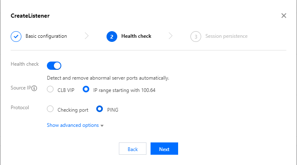
Task: Click the Health check step label
Action: point(136,36)
